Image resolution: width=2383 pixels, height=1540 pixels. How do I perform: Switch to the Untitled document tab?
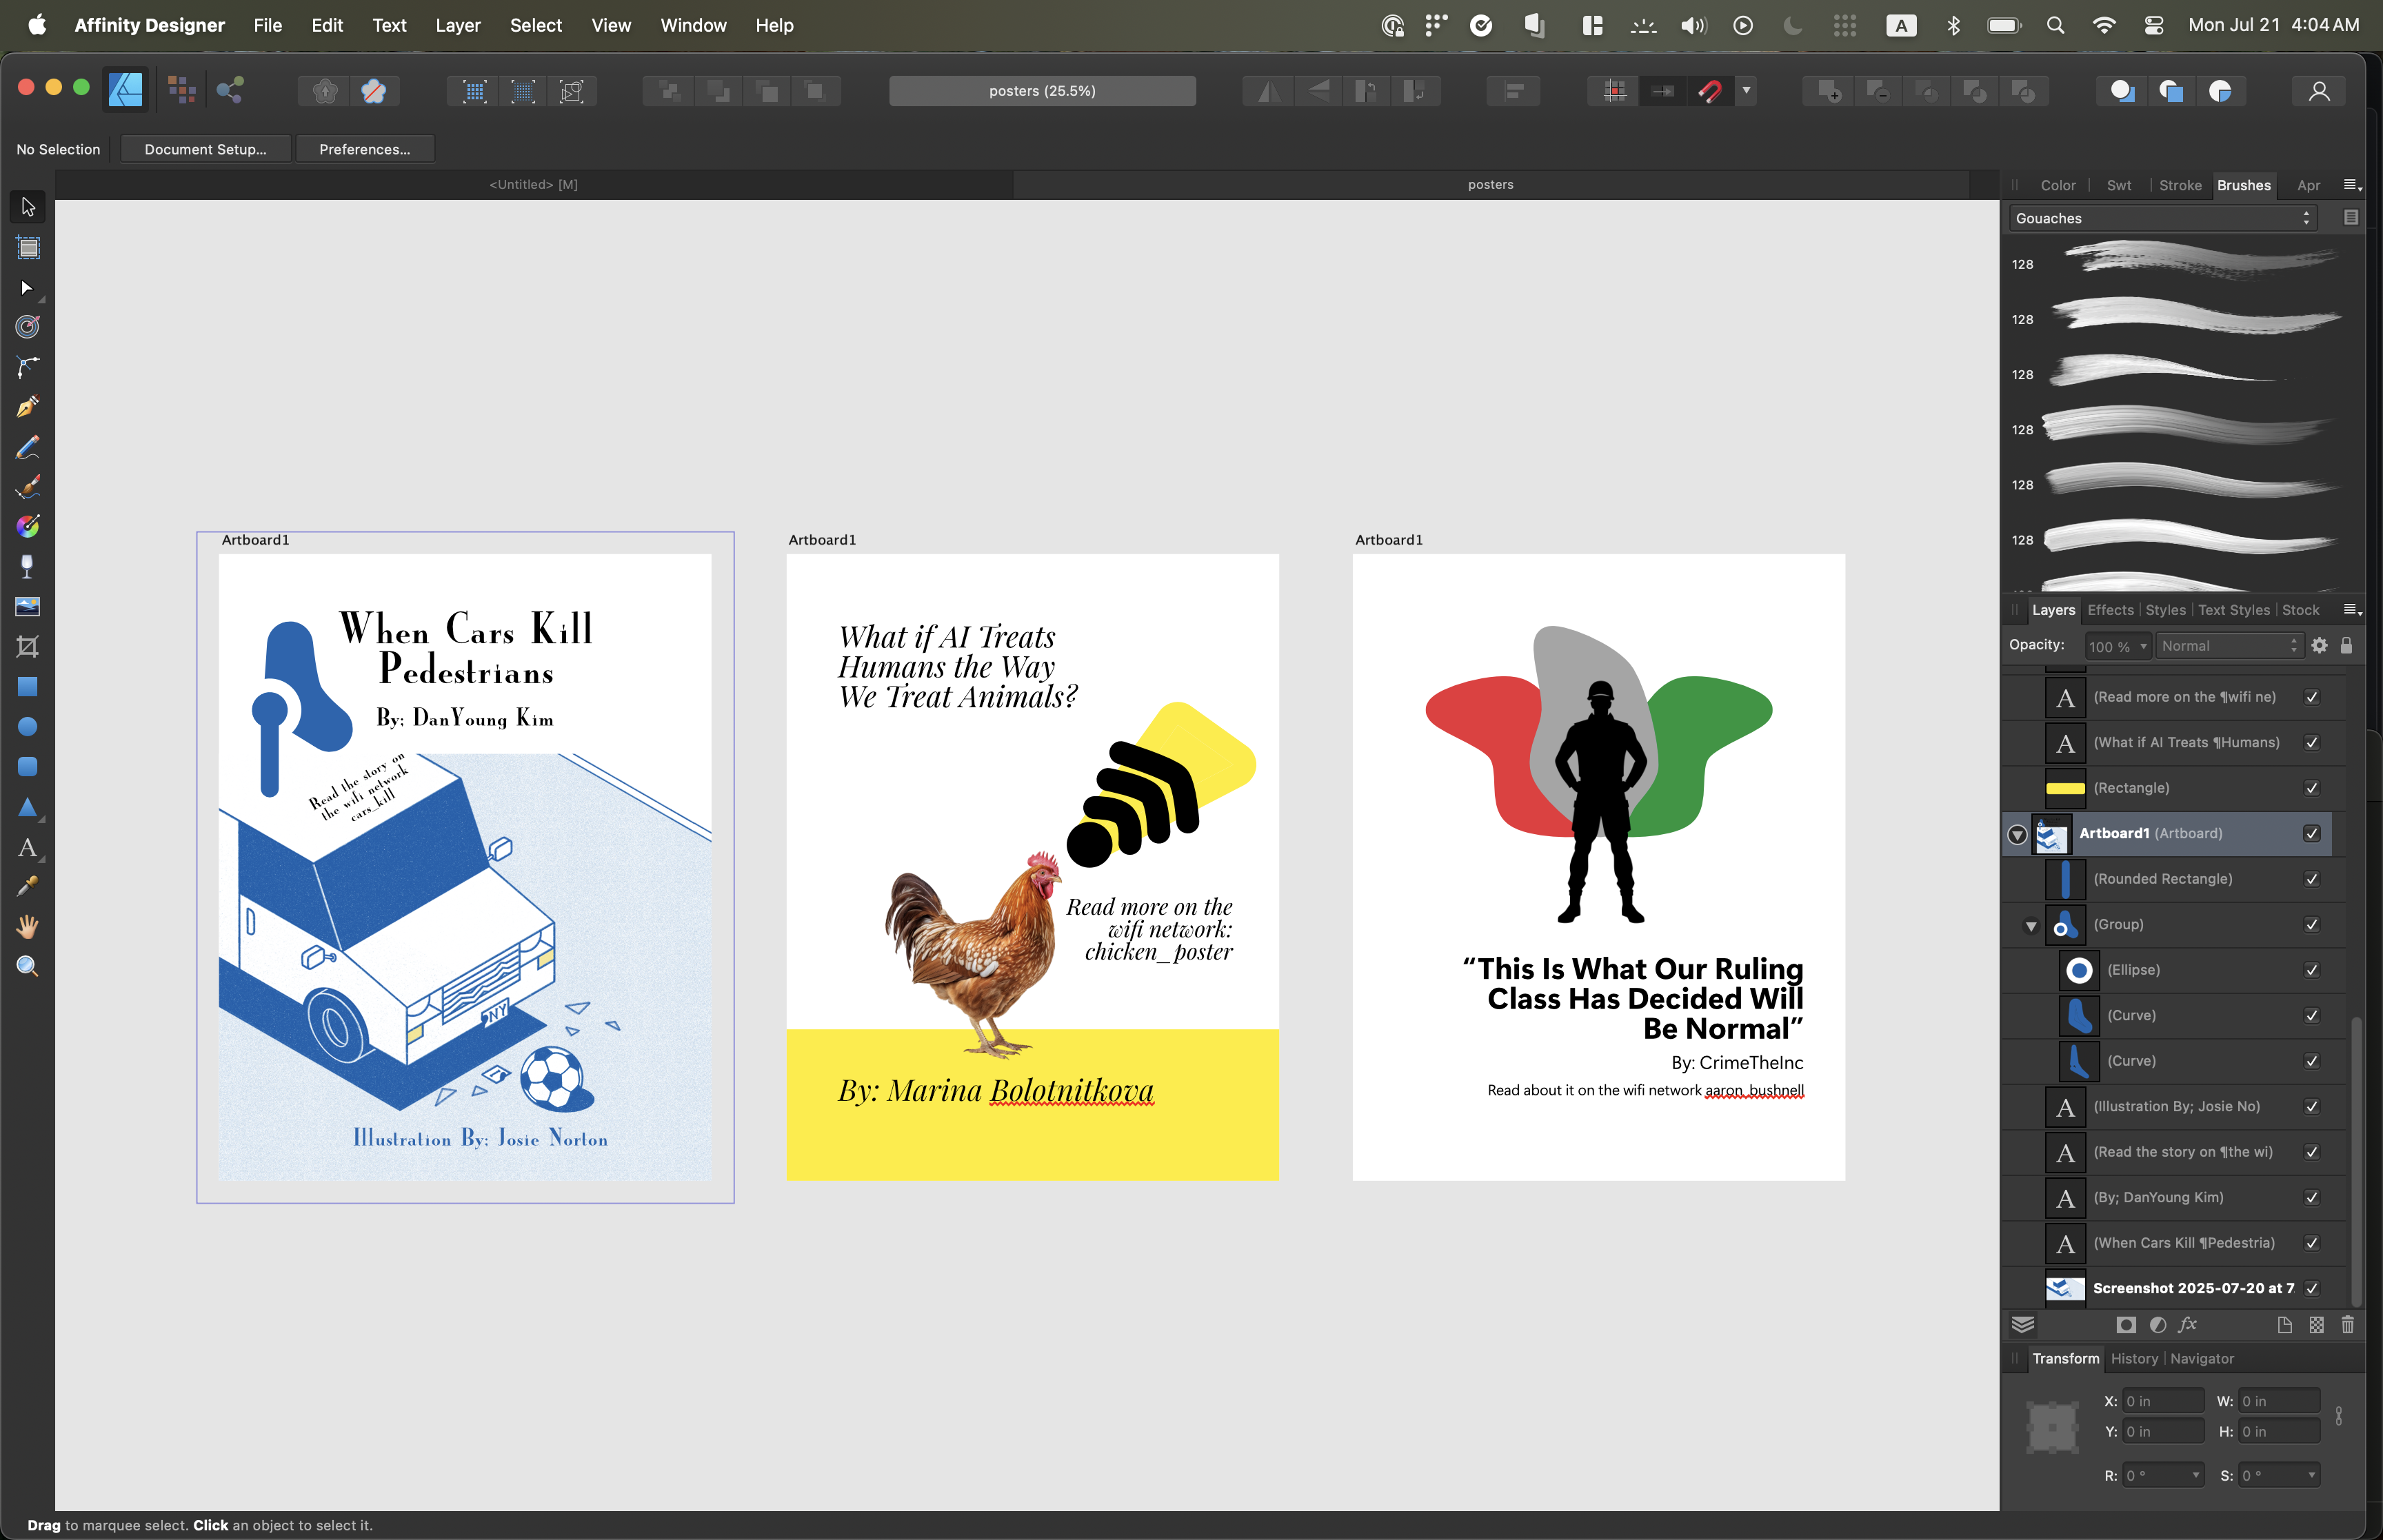533,184
